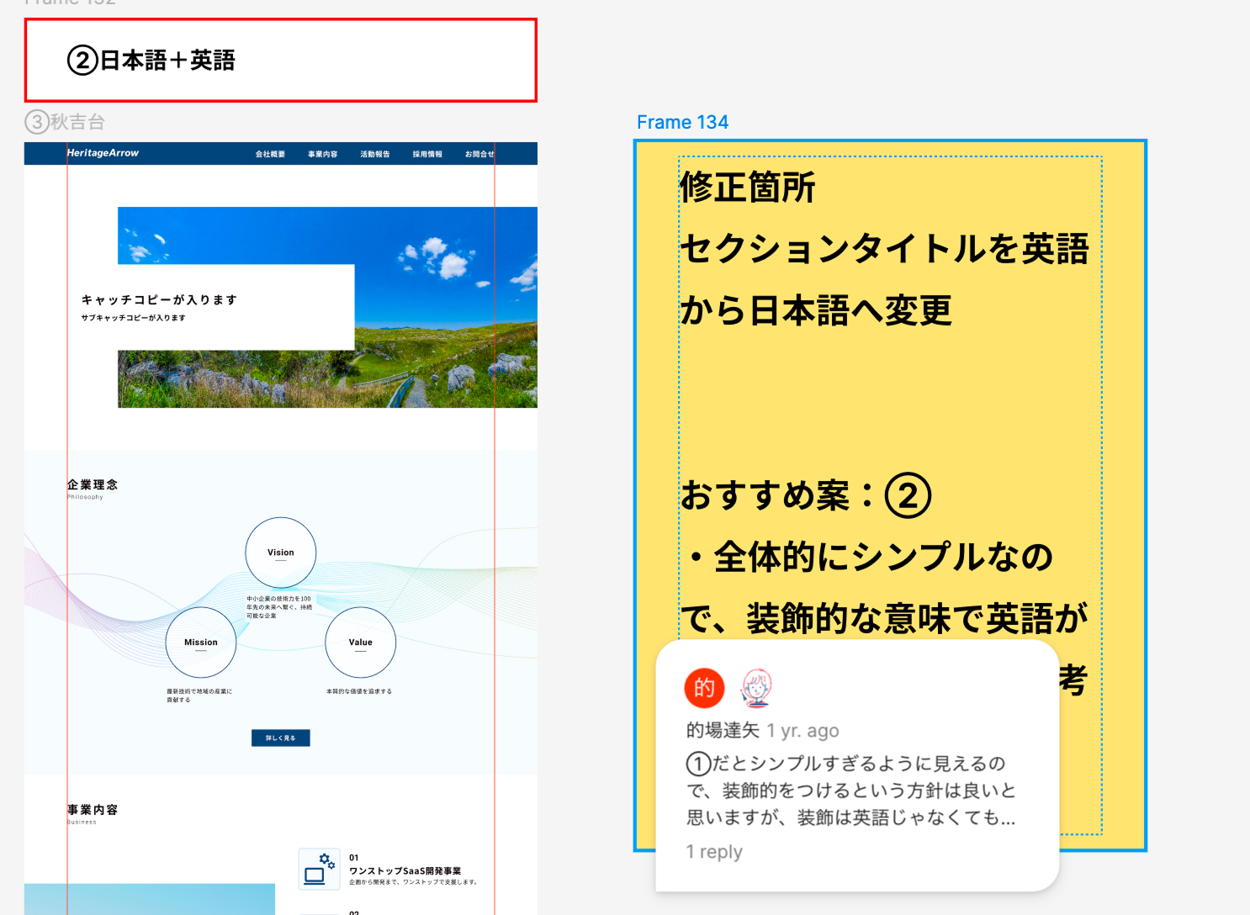Click the ②日本語＋英語 heading text
This screenshot has width=1250, height=915.
(x=151, y=61)
